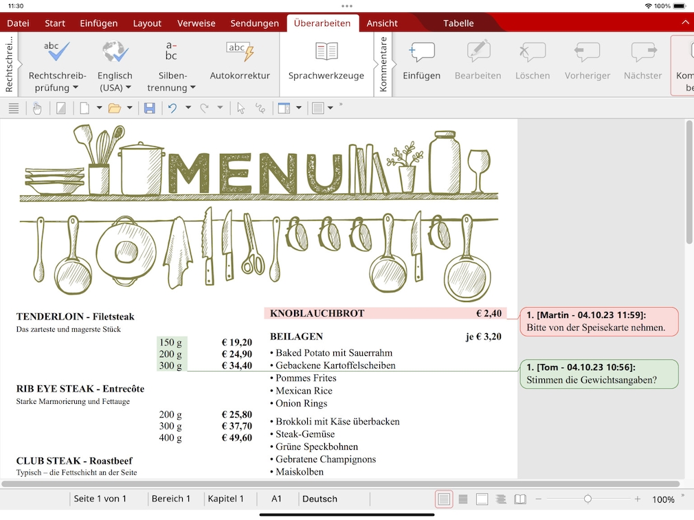Click Tom's comment about Gewichtsangaben

tap(598, 374)
